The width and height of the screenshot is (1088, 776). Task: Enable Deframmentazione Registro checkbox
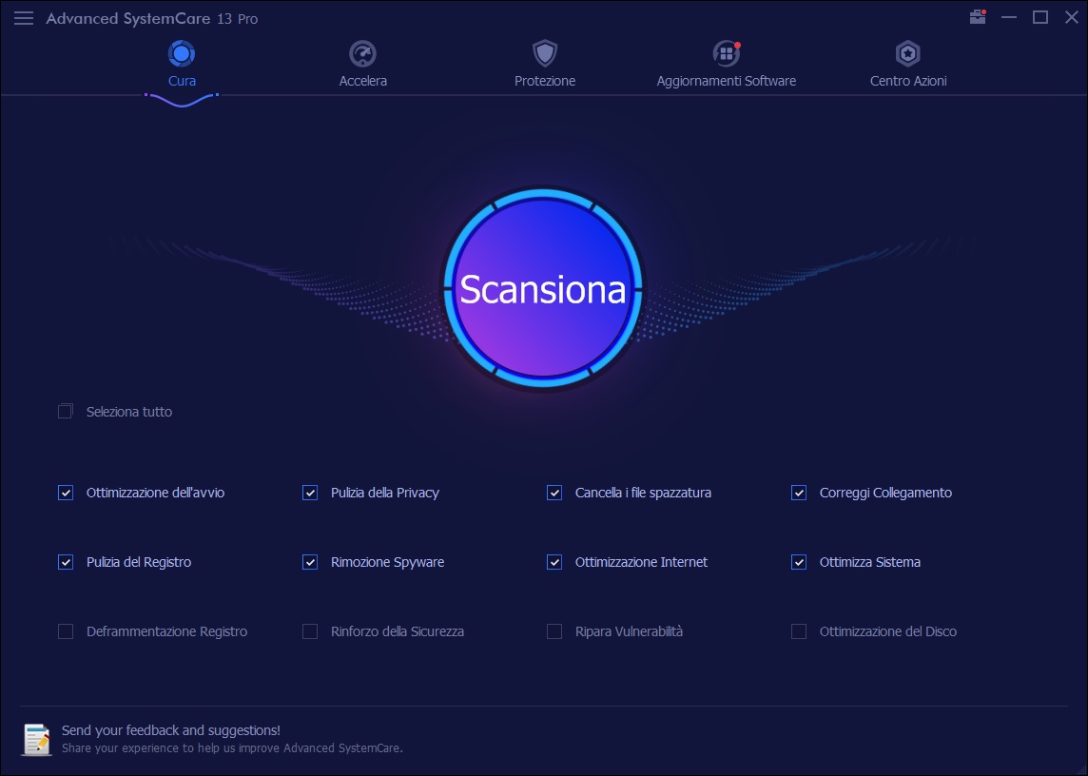66,631
